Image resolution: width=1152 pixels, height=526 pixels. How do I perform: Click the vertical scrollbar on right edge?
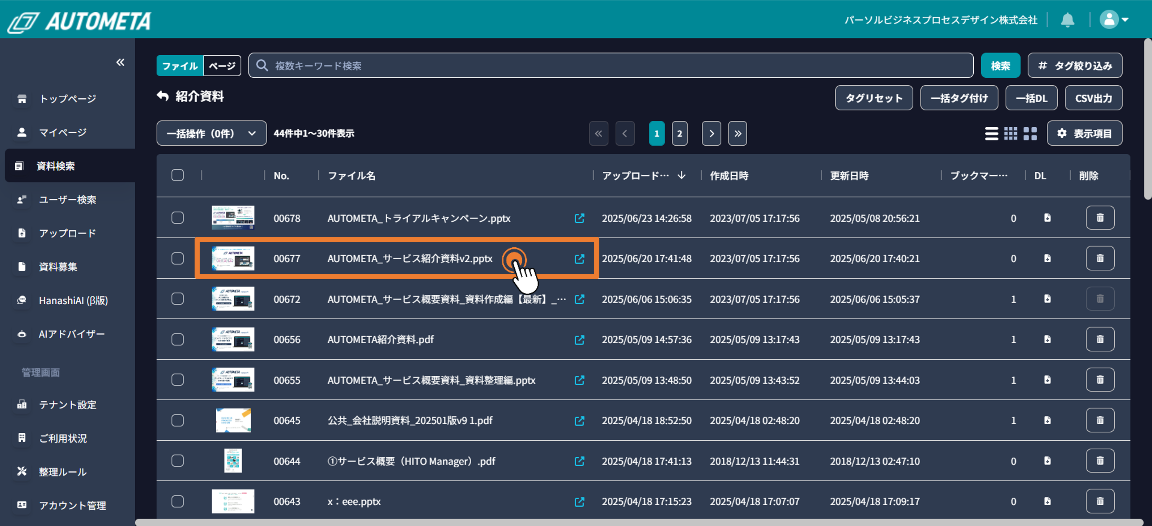pyautogui.click(x=1148, y=119)
